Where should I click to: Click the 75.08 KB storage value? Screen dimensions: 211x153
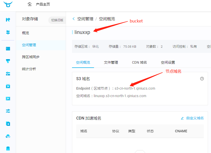coord(130,47)
